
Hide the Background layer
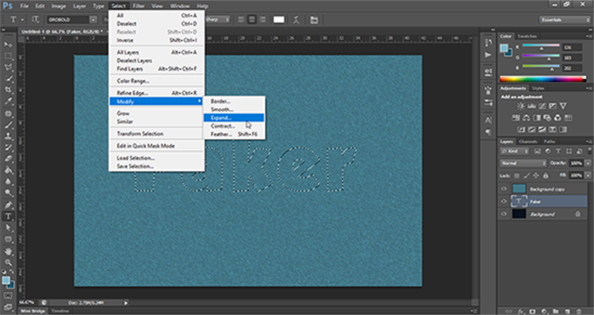[504, 214]
